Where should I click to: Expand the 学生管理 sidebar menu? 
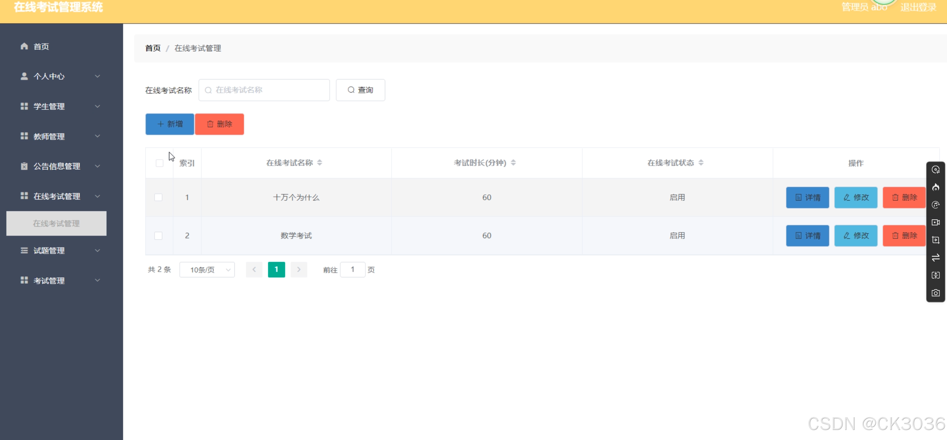[x=59, y=107]
